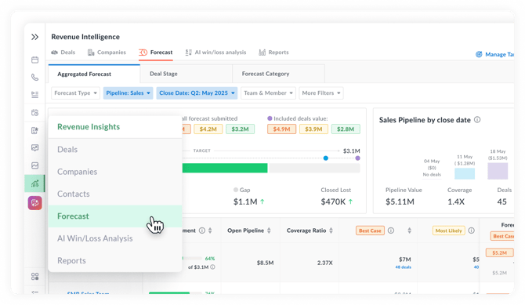This screenshot has height=305, width=525.
Task: Click the info icon next to Best Case
Action: pyautogui.click(x=391, y=231)
